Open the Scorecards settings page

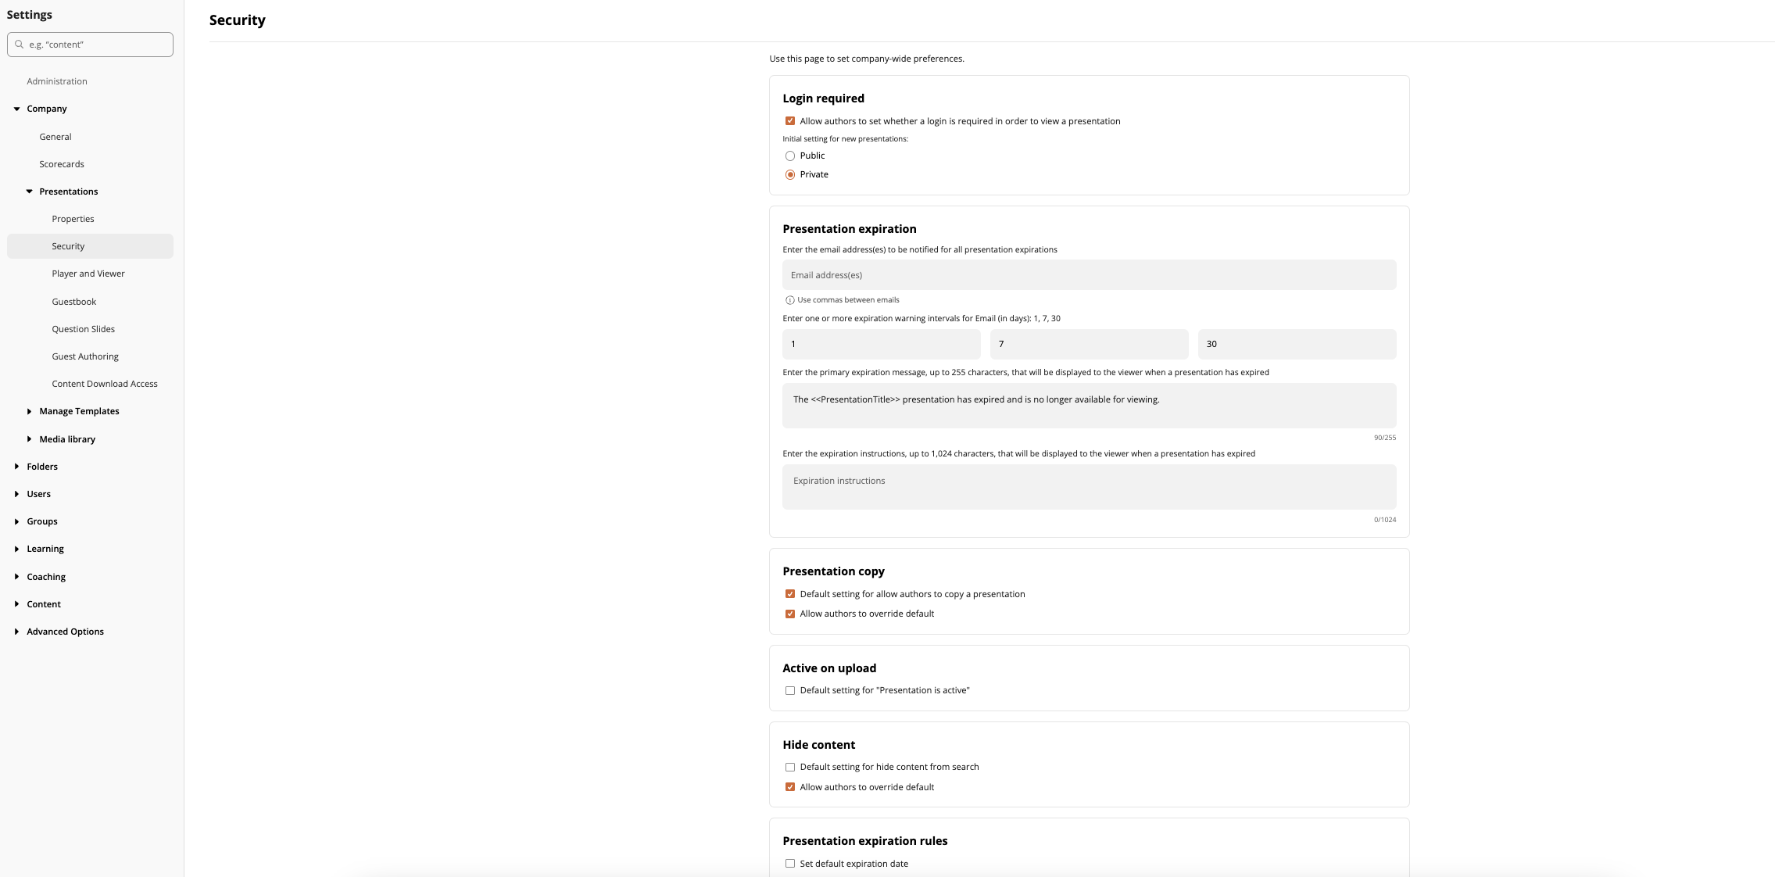(x=62, y=164)
